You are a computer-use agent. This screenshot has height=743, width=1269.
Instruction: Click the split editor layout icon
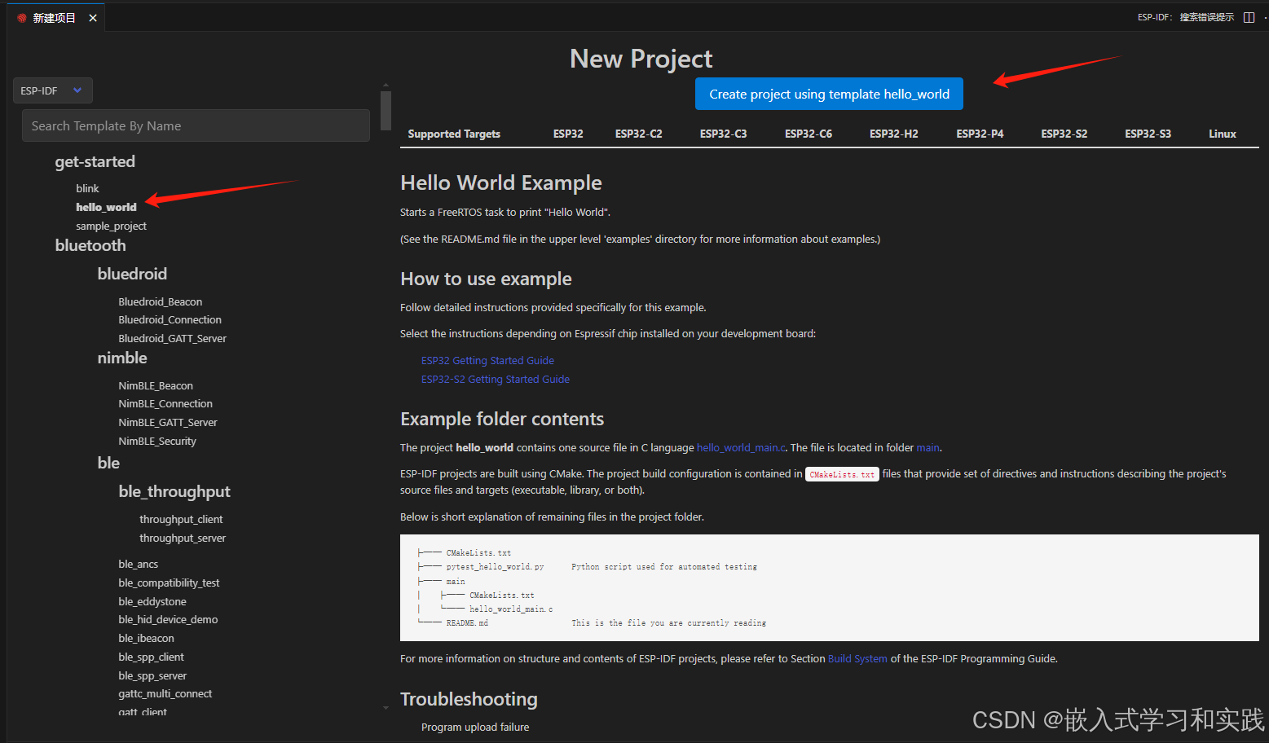1249,17
